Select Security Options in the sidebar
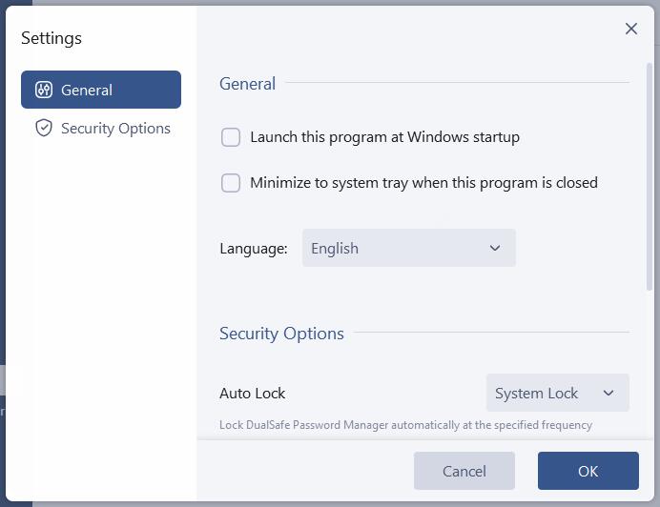Viewport: 660px width, 507px height. click(115, 128)
